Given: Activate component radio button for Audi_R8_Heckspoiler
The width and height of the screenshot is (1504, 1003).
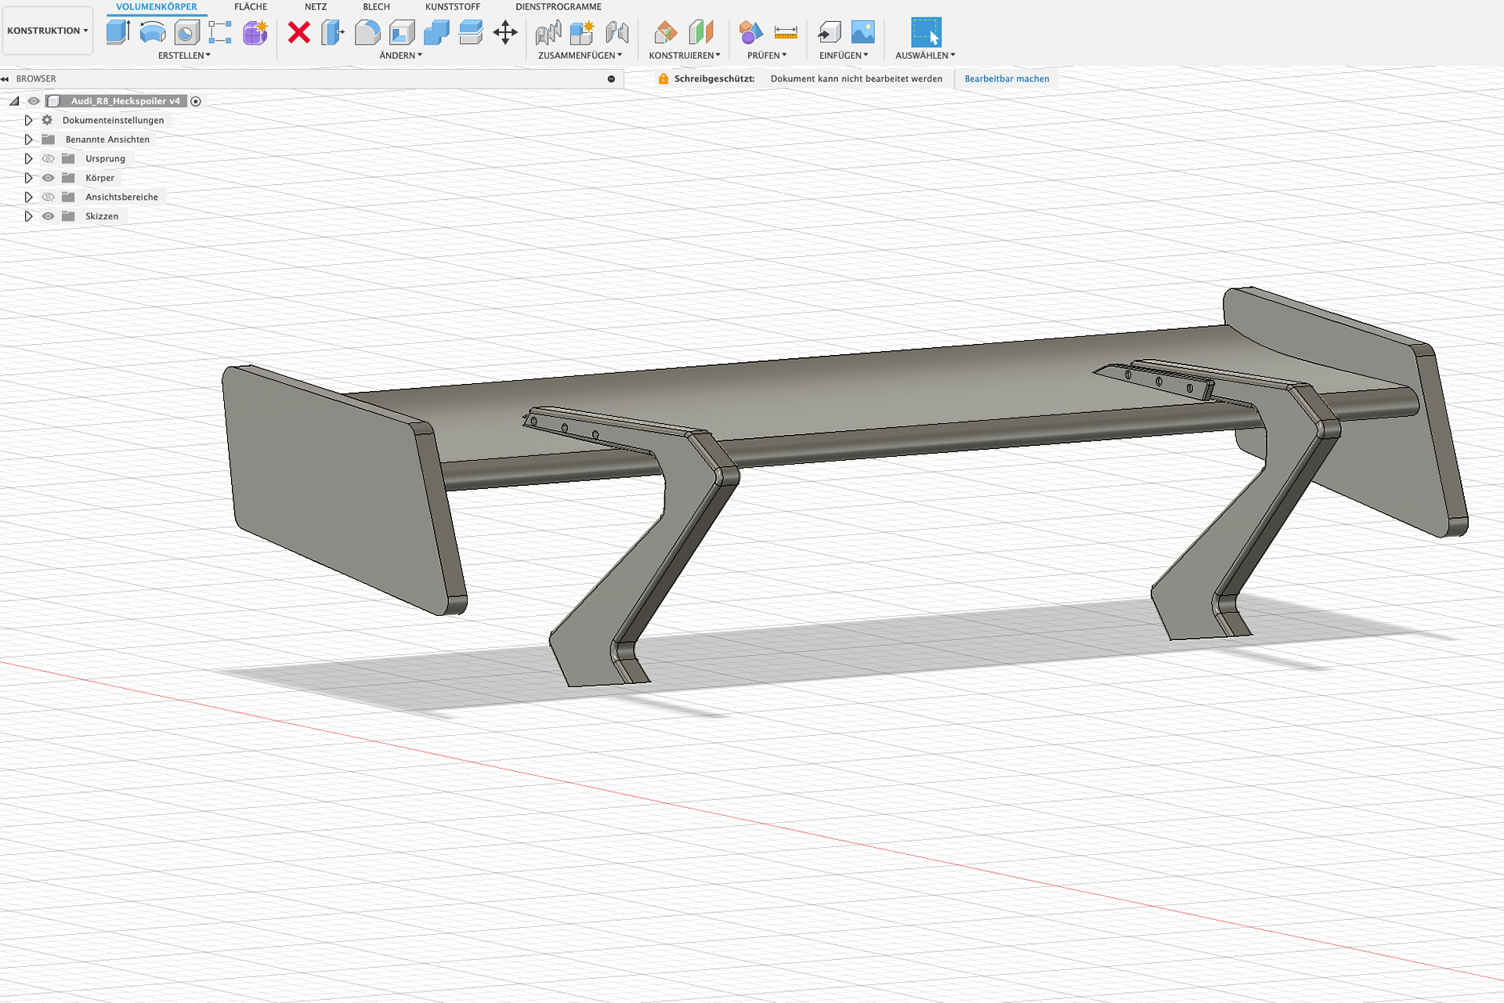Looking at the screenshot, I should coord(196,101).
